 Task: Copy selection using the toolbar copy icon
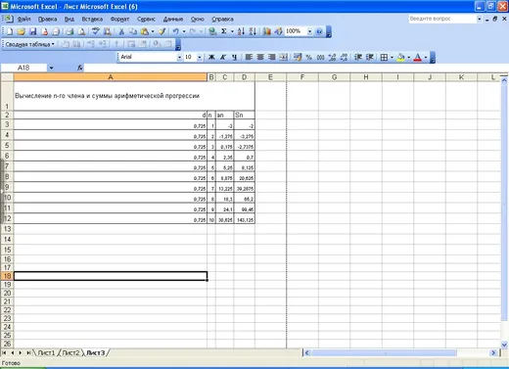[133, 31]
